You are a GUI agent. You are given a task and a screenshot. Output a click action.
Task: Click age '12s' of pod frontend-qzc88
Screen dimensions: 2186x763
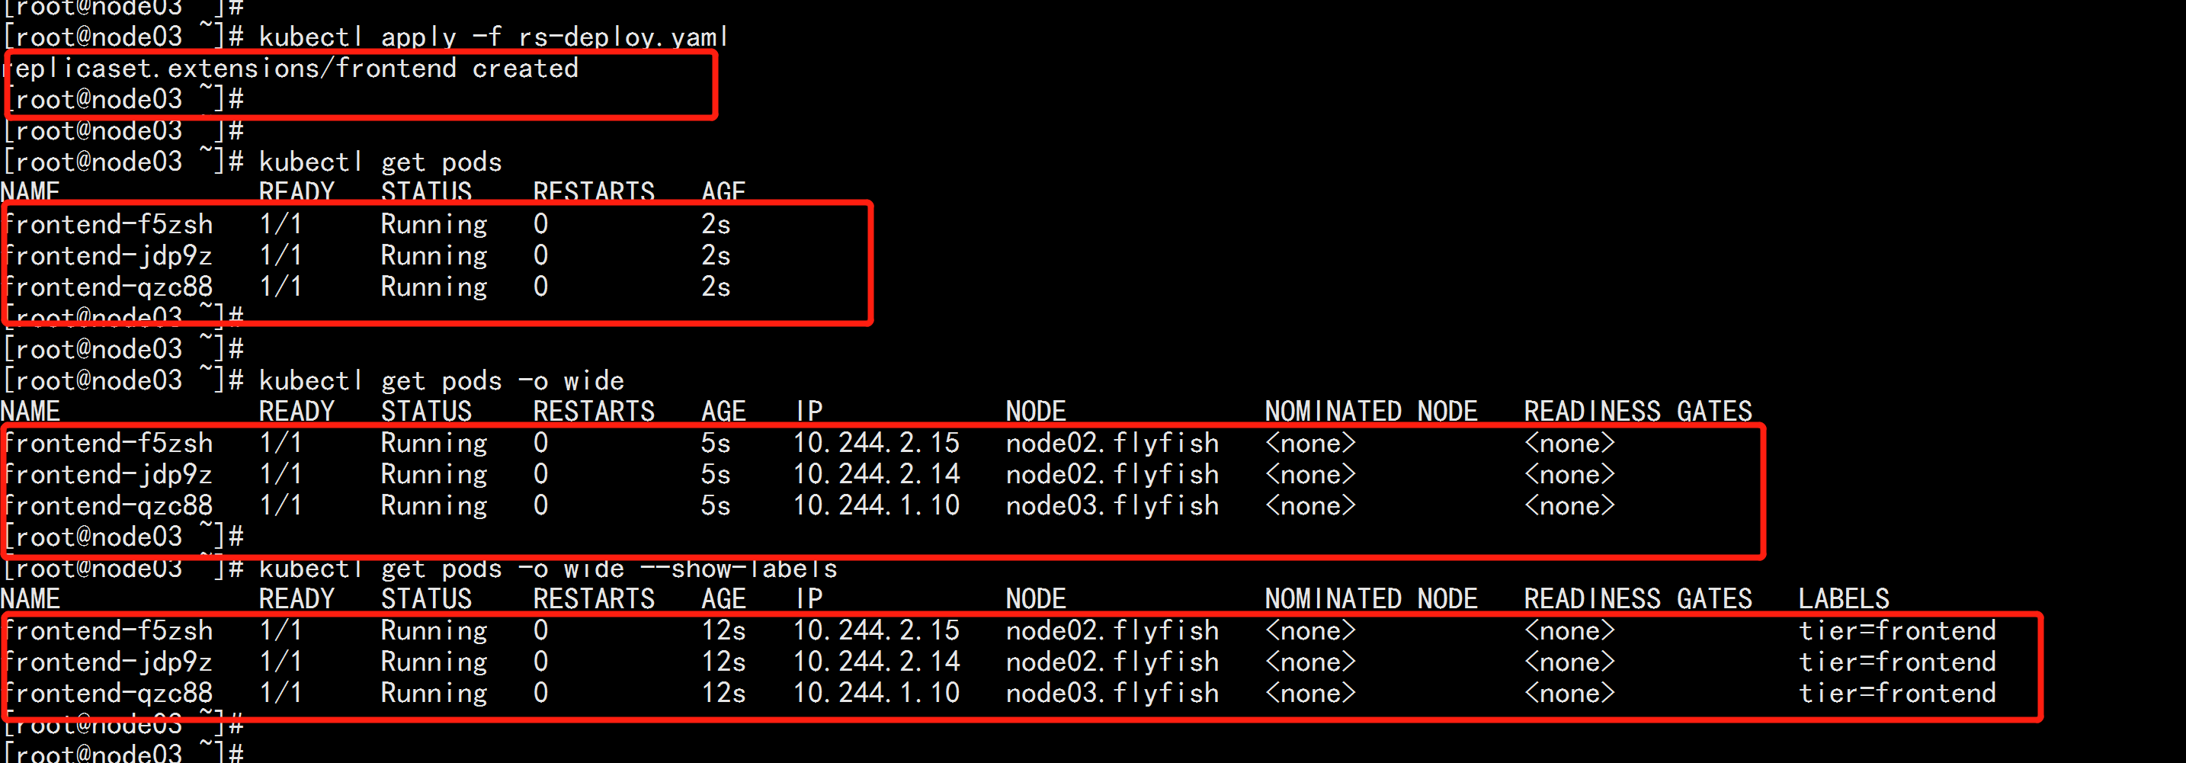click(x=723, y=694)
